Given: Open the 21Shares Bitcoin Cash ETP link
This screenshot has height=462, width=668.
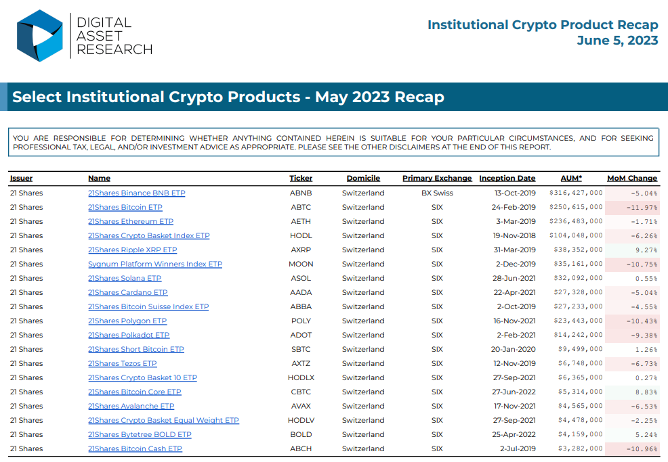Looking at the screenshot, I should coord(135,449).
